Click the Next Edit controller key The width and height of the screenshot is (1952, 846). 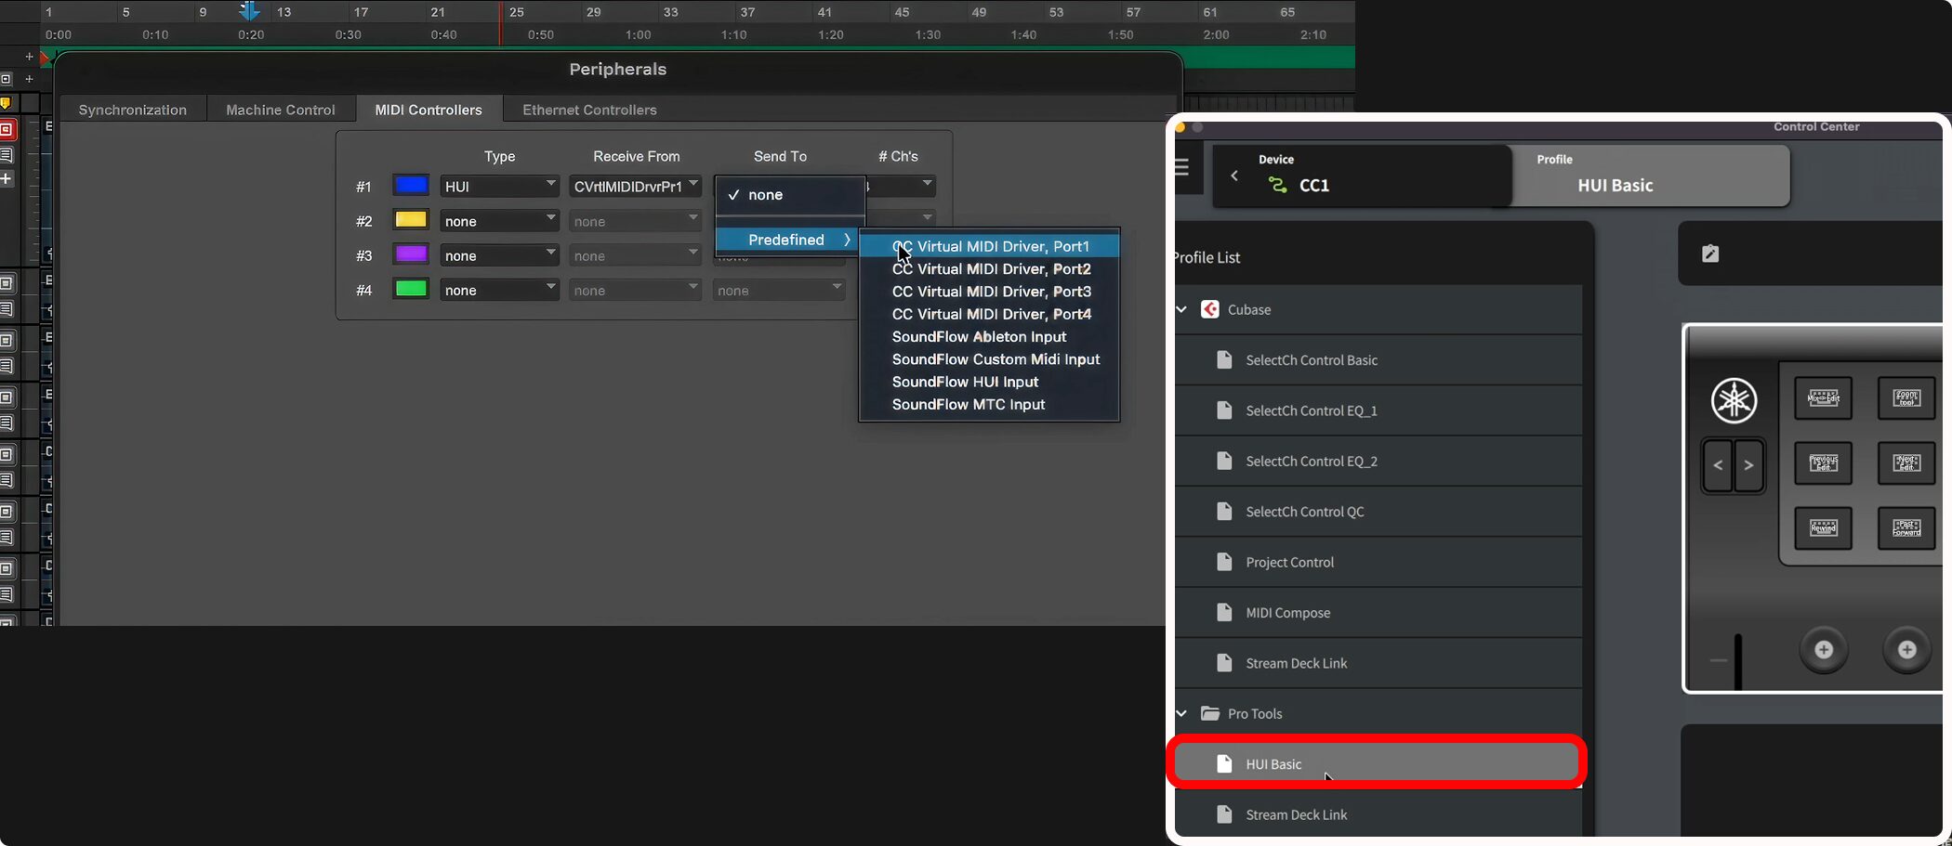click(1906, 463)
